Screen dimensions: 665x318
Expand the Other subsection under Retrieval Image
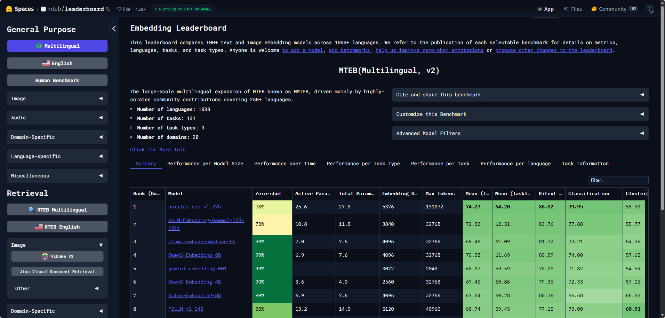pos(57,288)
